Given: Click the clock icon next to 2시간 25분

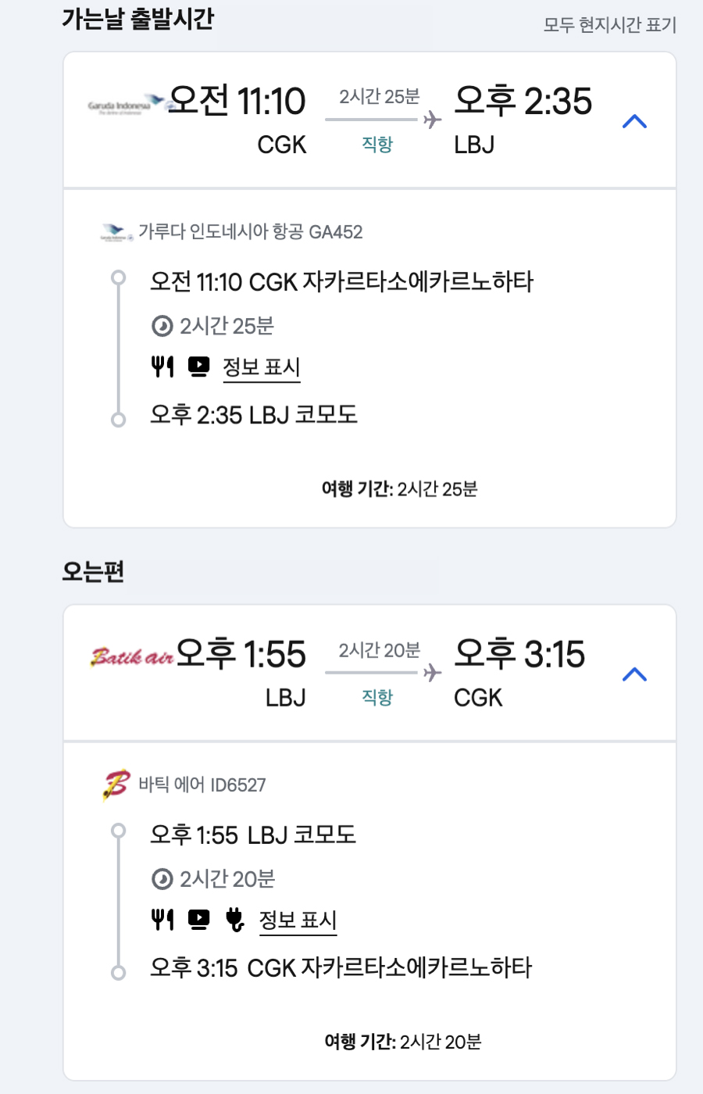Looking at the screenshot, I should coord(162,326).
